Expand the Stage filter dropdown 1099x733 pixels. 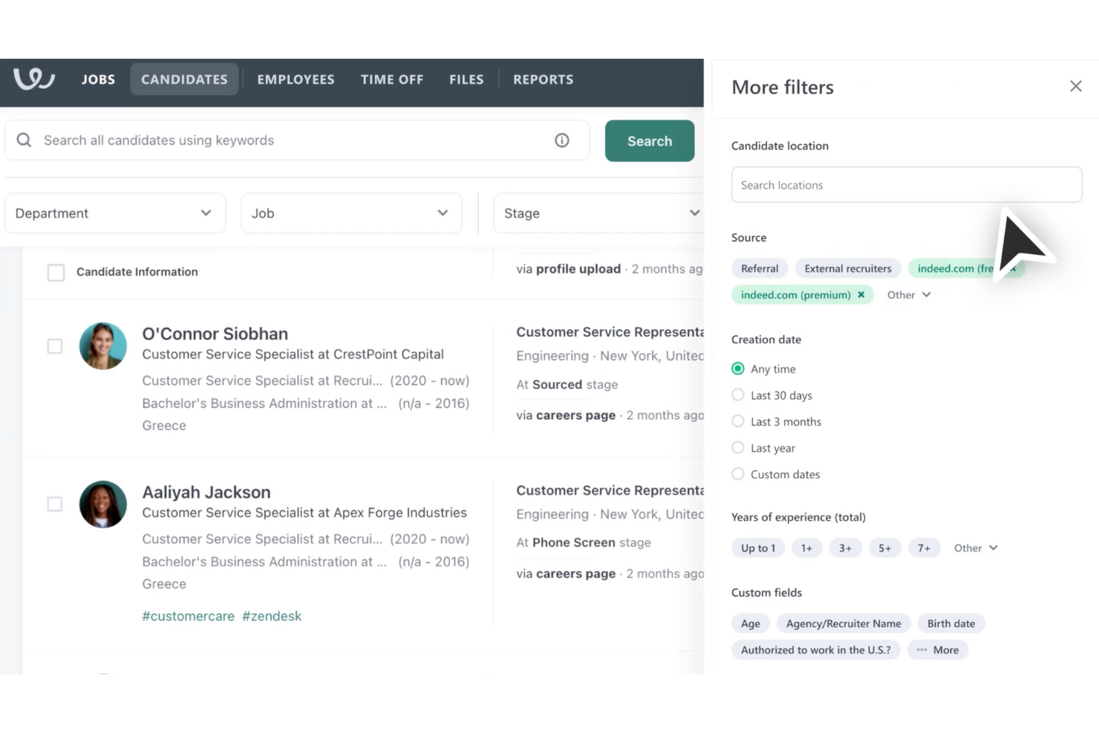599,213
